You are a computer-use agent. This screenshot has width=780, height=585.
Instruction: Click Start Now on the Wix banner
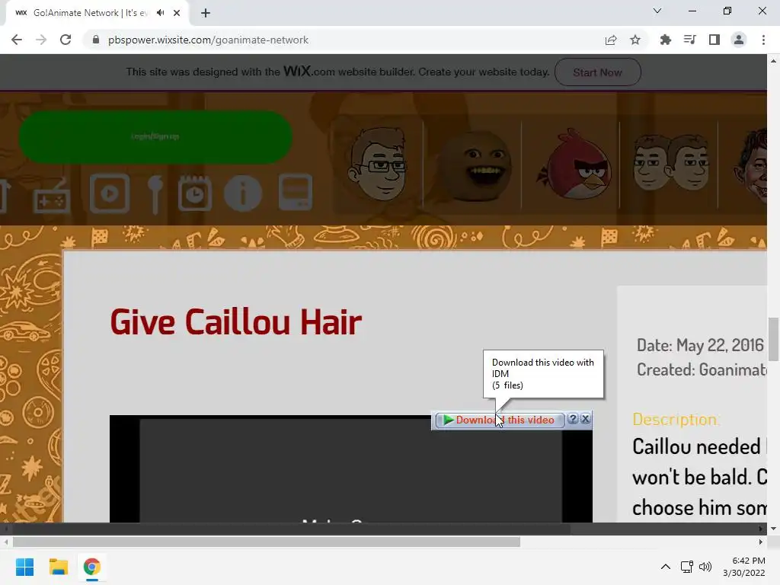(x=597, y=72)
